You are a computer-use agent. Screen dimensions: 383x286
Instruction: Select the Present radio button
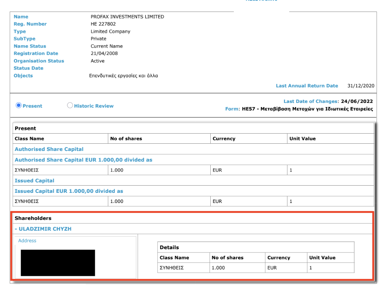[x=18, y=106]
